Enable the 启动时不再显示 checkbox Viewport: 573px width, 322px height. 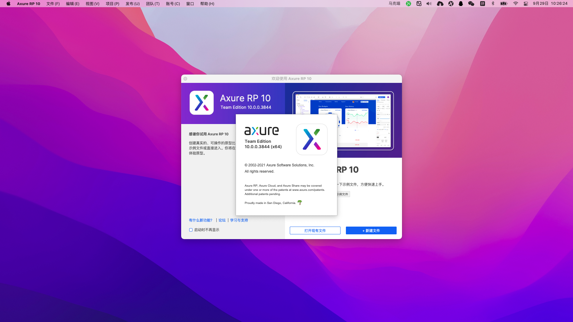click(x=191, y=230)
